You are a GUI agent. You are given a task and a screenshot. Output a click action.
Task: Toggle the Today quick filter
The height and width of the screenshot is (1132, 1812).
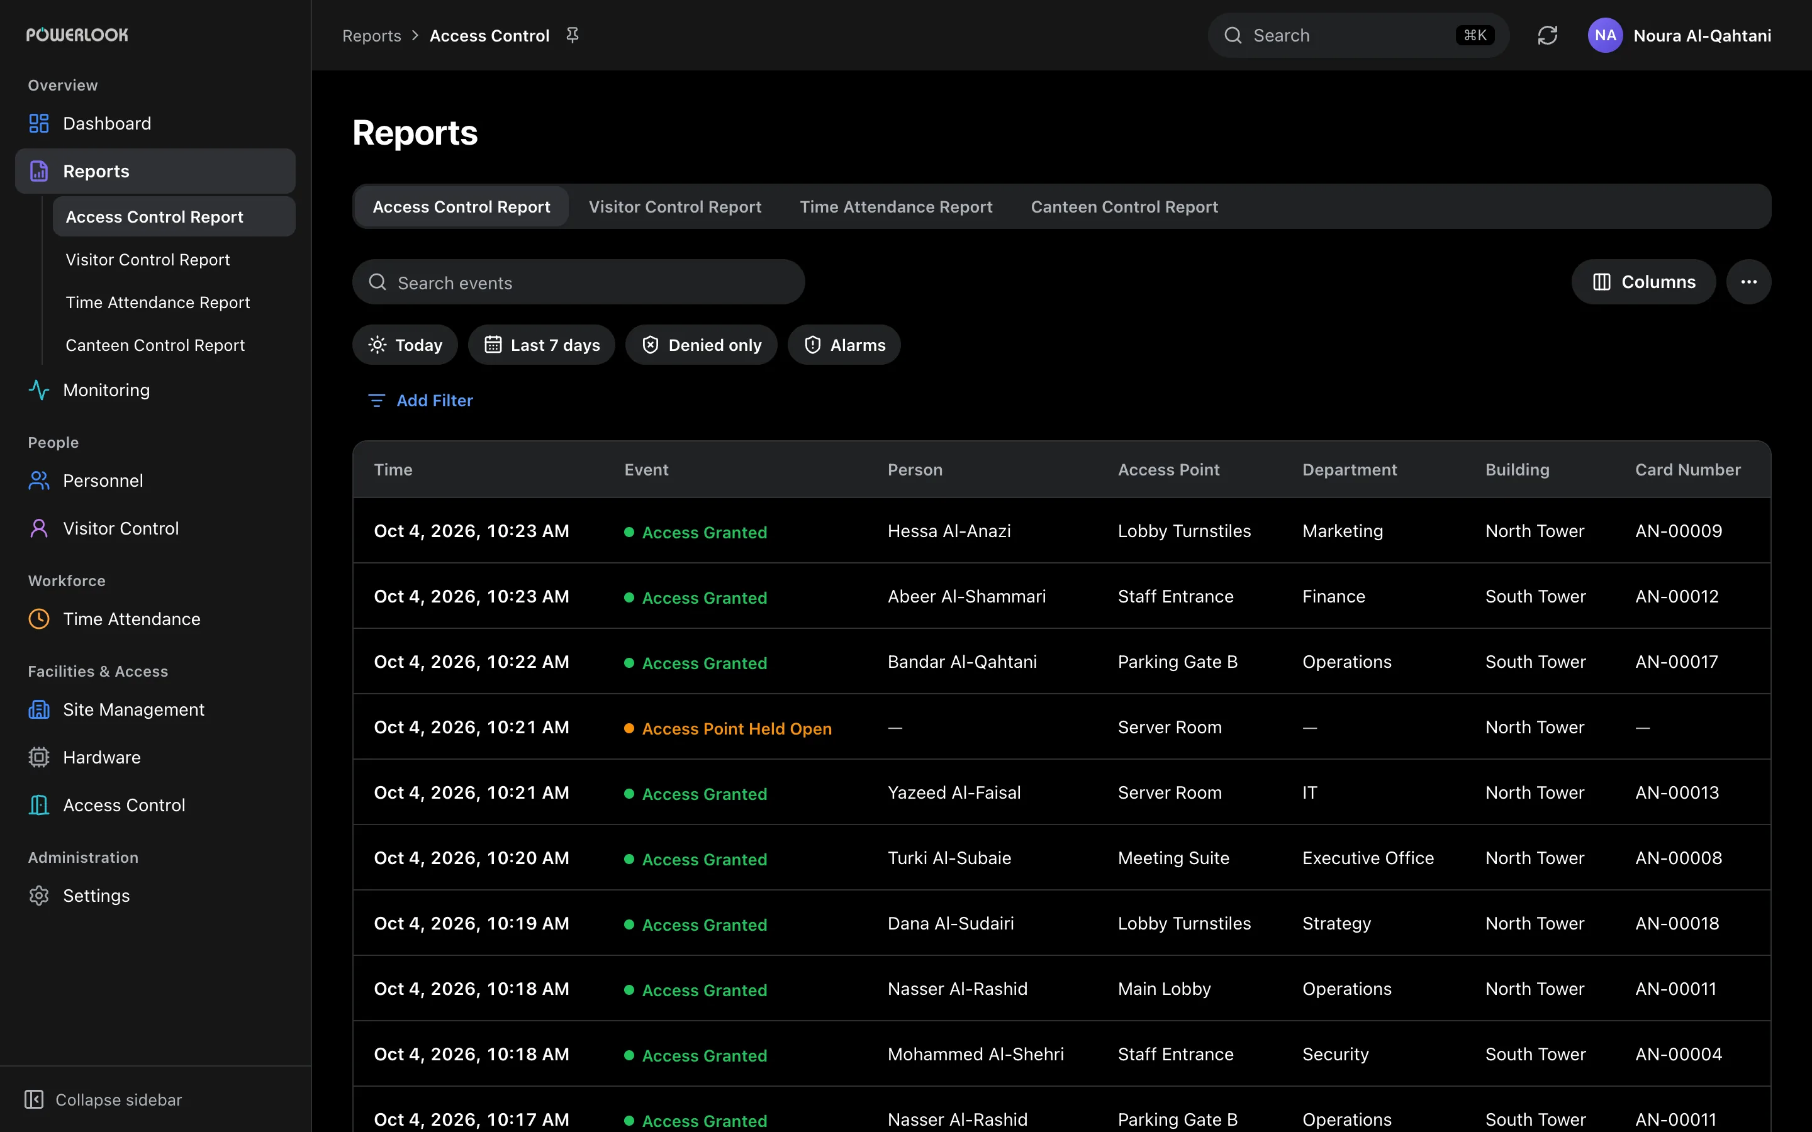point(405,345)
